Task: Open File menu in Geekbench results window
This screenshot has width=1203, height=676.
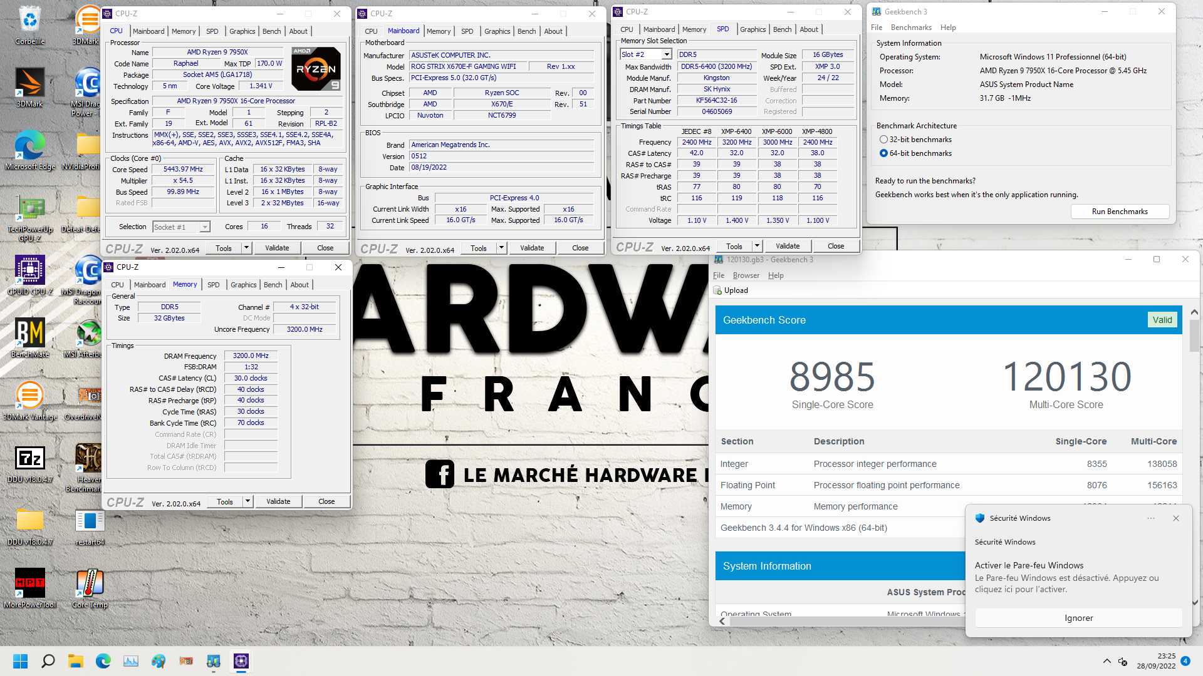Action: pyautogui.click(x=719, y=275)
